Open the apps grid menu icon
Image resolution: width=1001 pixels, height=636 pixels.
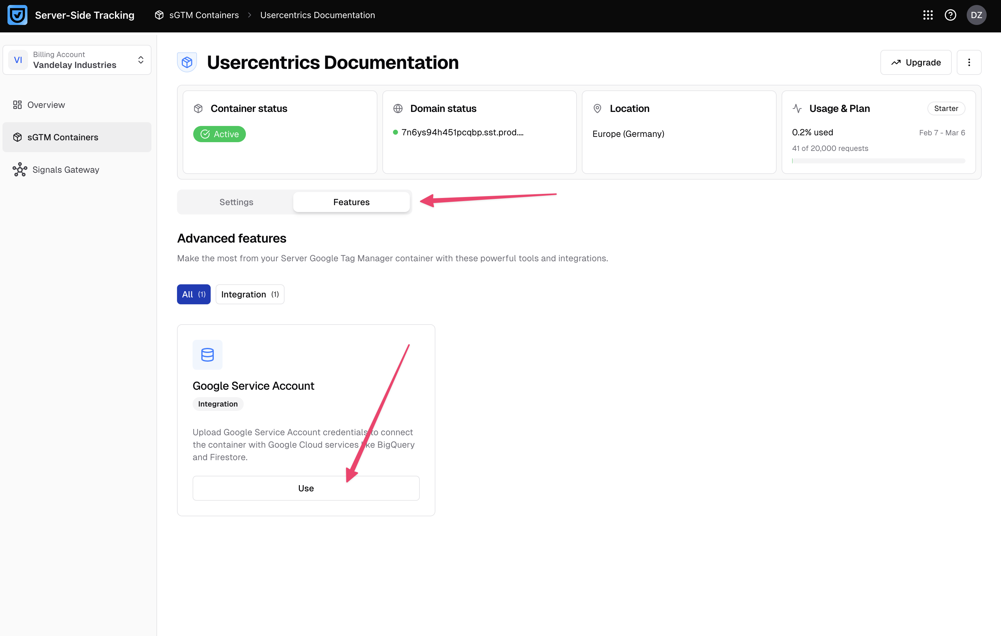(x=928, y=15)
